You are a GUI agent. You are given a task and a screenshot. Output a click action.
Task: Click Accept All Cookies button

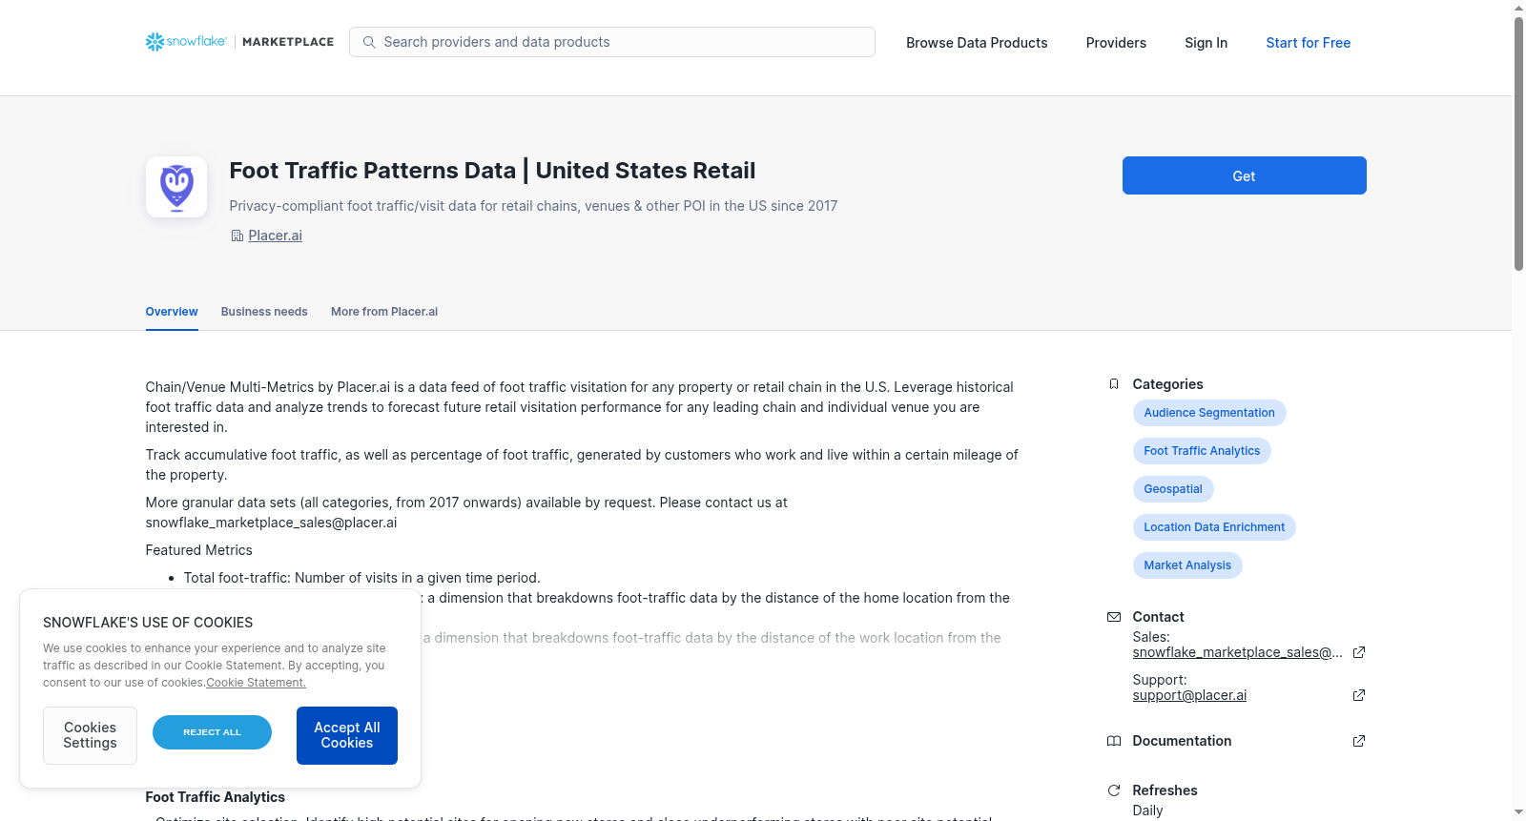[x=347, y=735]
